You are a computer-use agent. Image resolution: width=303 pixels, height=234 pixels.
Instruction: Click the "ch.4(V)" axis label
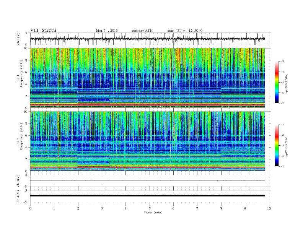coord(18,196)
